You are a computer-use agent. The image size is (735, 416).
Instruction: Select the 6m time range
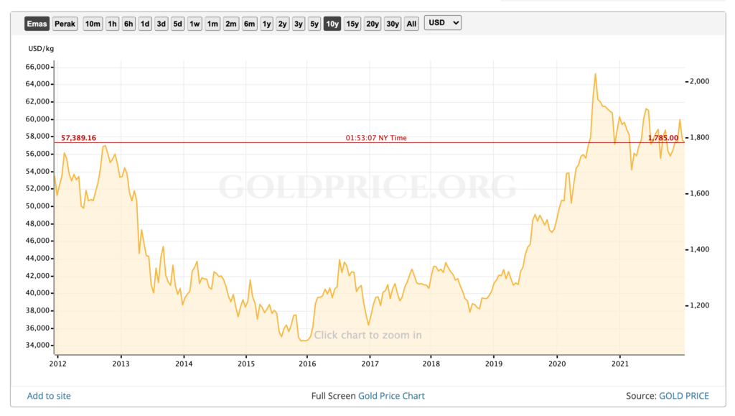248,23
